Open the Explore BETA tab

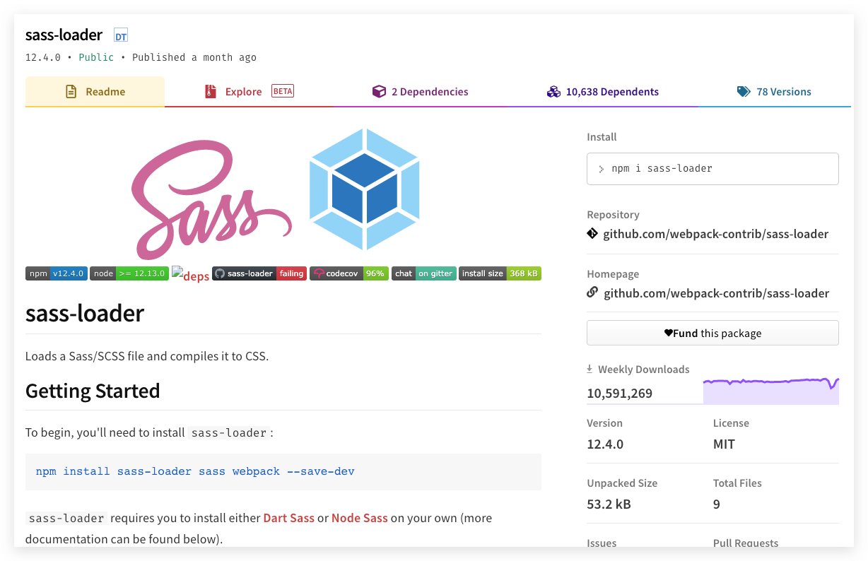pos(249,92)
